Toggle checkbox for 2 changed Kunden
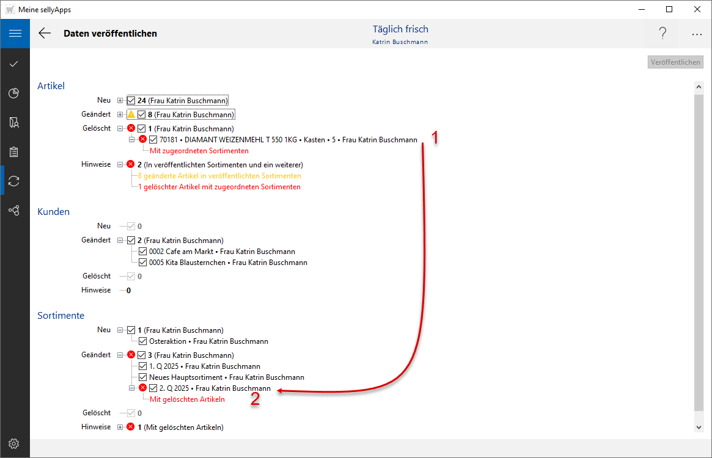The width and height of the screenshot is (712, 458). coord(131,240)
